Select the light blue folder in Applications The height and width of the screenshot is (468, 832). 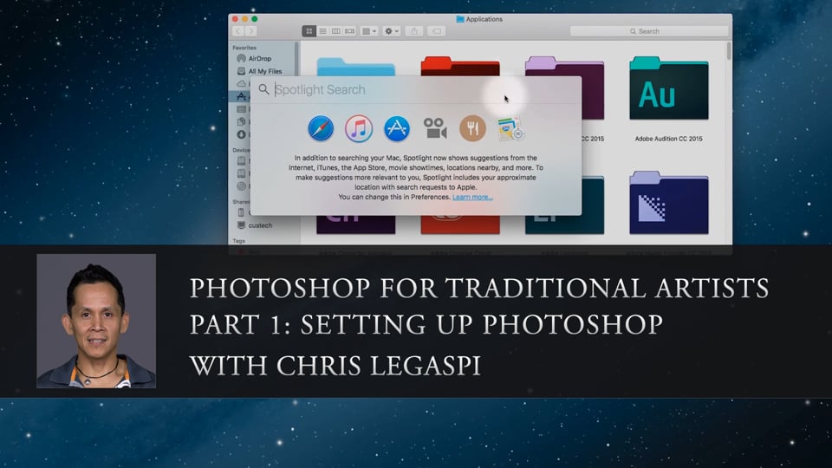click(355, 68)
